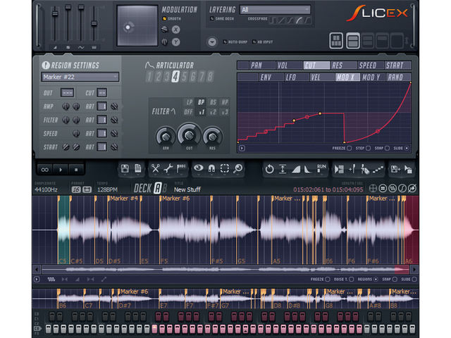The width and height of the screenshot is (451, 338).
Task: Select the HP filter type button
Action: [x=225, y=102]
